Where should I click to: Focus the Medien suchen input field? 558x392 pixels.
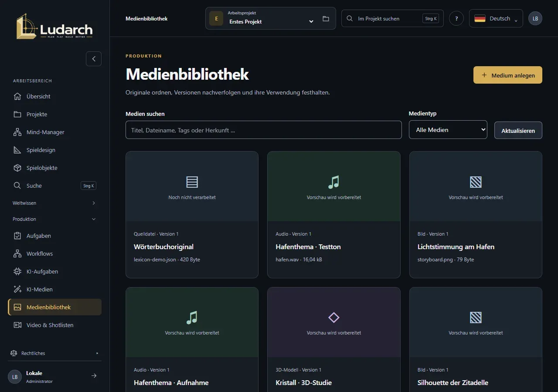point(264,130)
